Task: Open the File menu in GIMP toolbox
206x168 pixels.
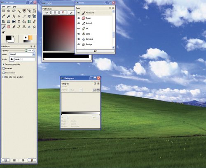Action: (x=4, y=7)
